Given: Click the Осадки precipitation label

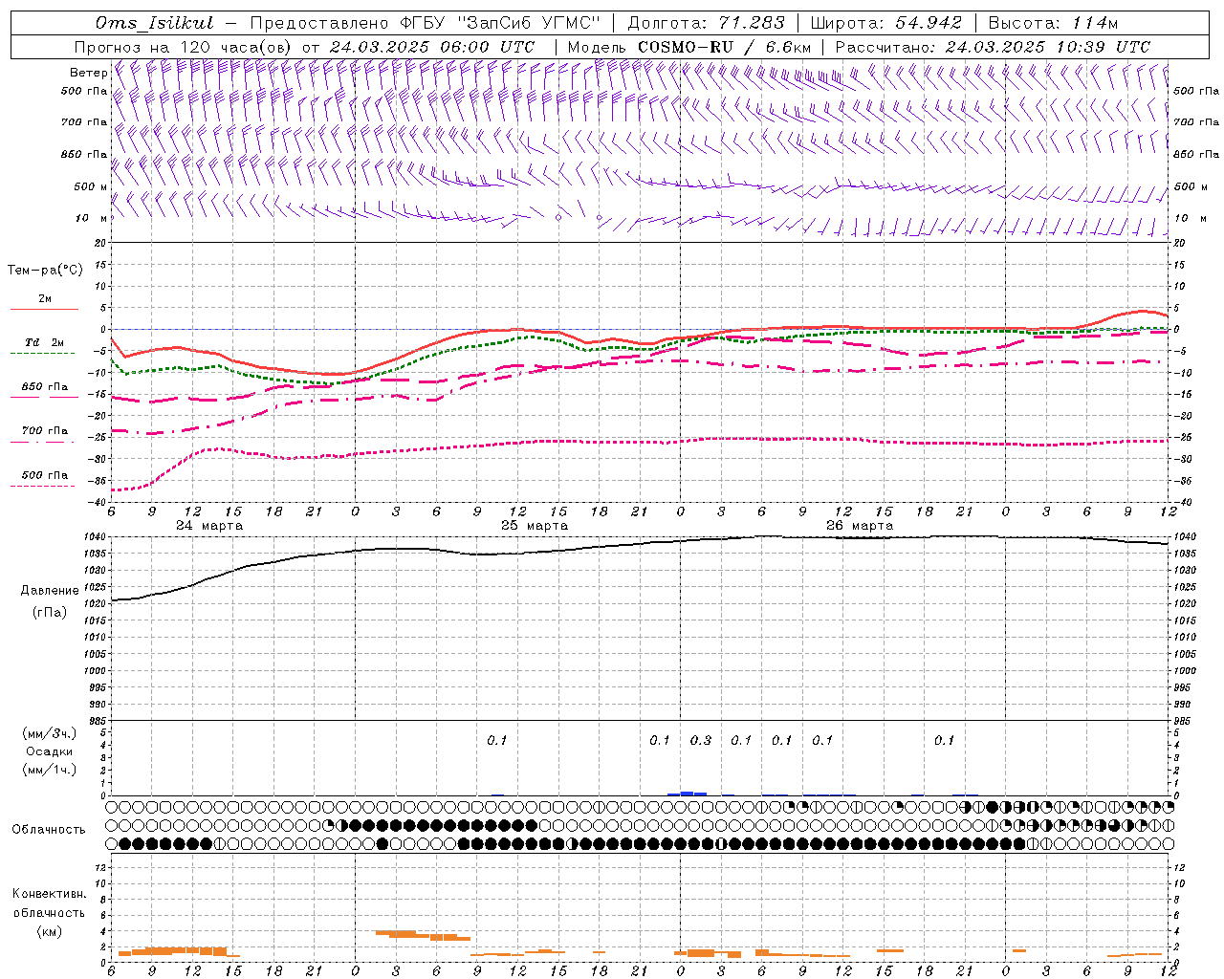Looking at the screenshot, I should point(50,751).
